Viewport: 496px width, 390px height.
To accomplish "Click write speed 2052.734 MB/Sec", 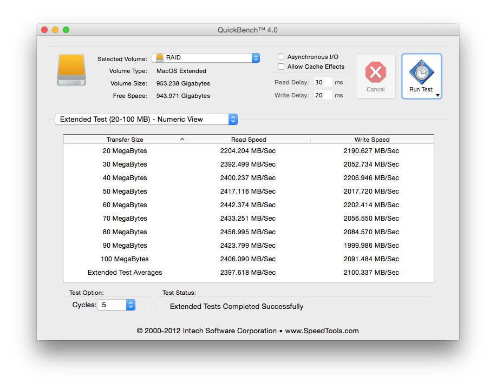I will [x=371, y=164].
